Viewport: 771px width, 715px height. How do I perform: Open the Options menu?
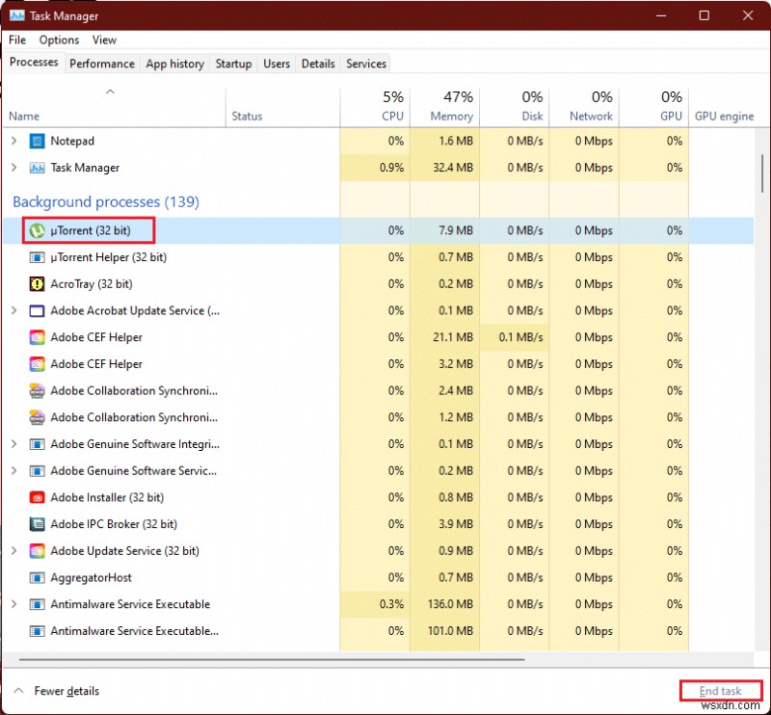coord(59,40)
